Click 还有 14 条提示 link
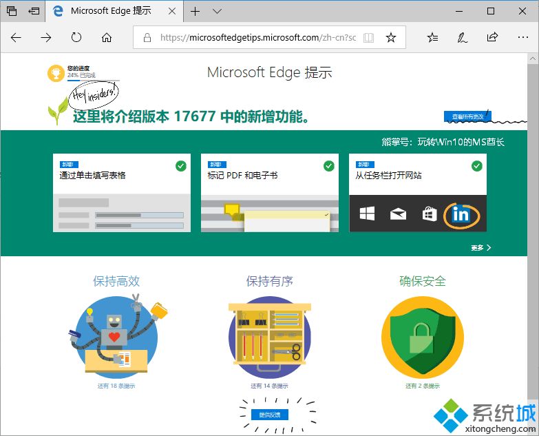 click(x=270, y=386)
